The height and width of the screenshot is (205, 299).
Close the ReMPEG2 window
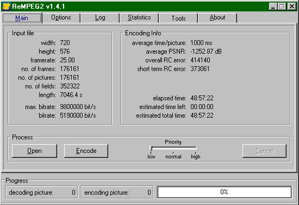[x=292, y=7]
